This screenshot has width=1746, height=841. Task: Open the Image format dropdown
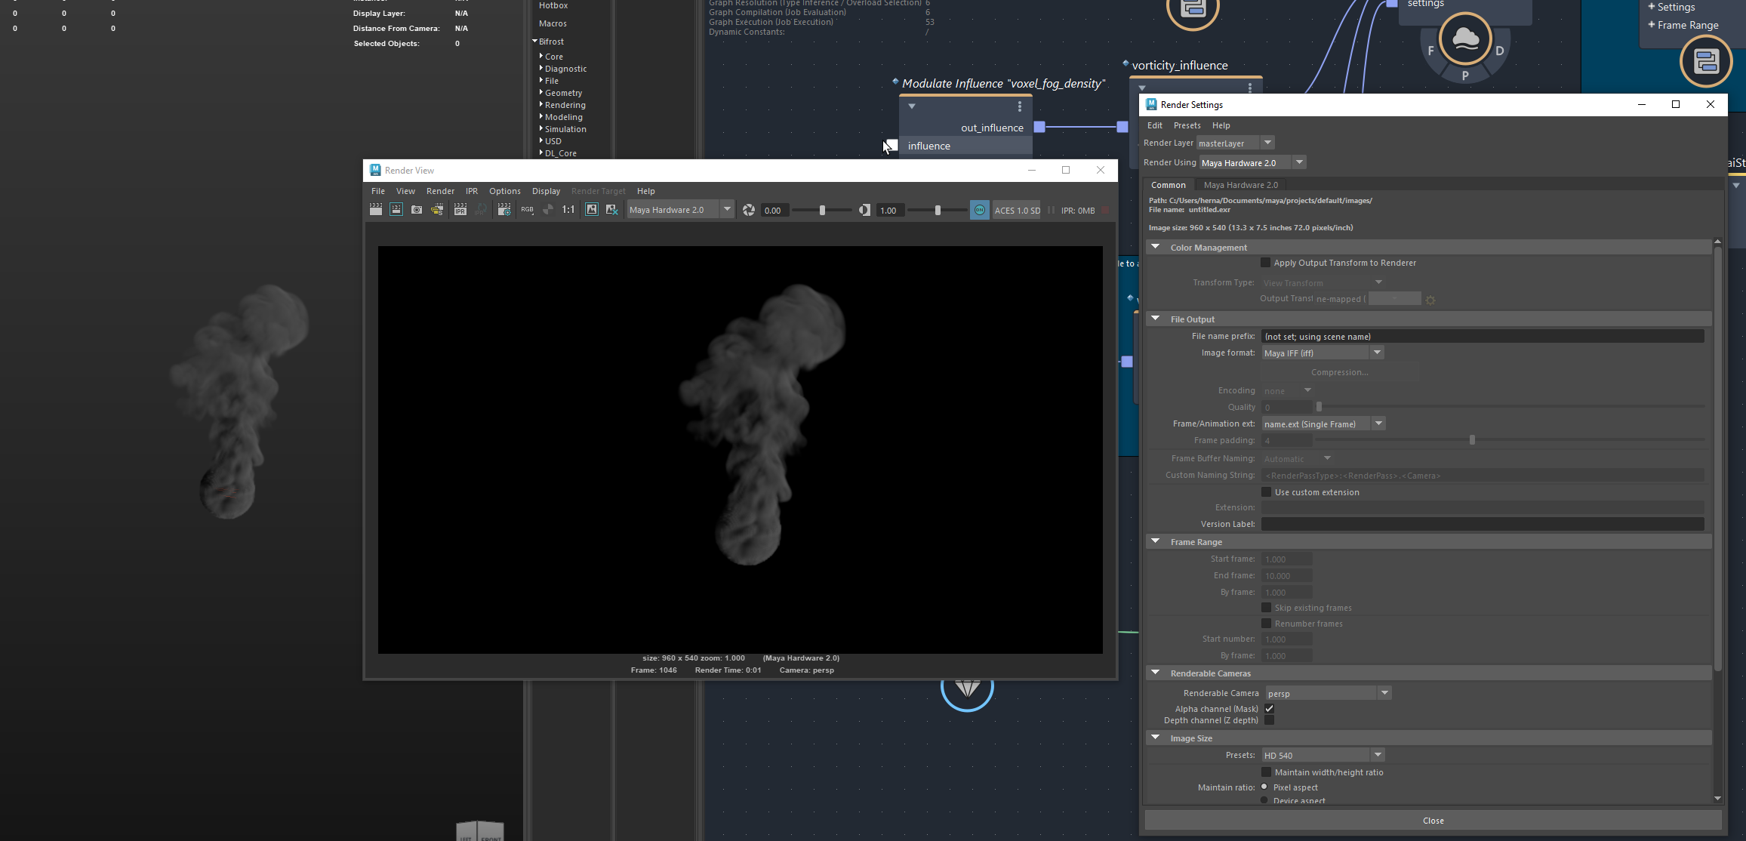(1377, 352)
